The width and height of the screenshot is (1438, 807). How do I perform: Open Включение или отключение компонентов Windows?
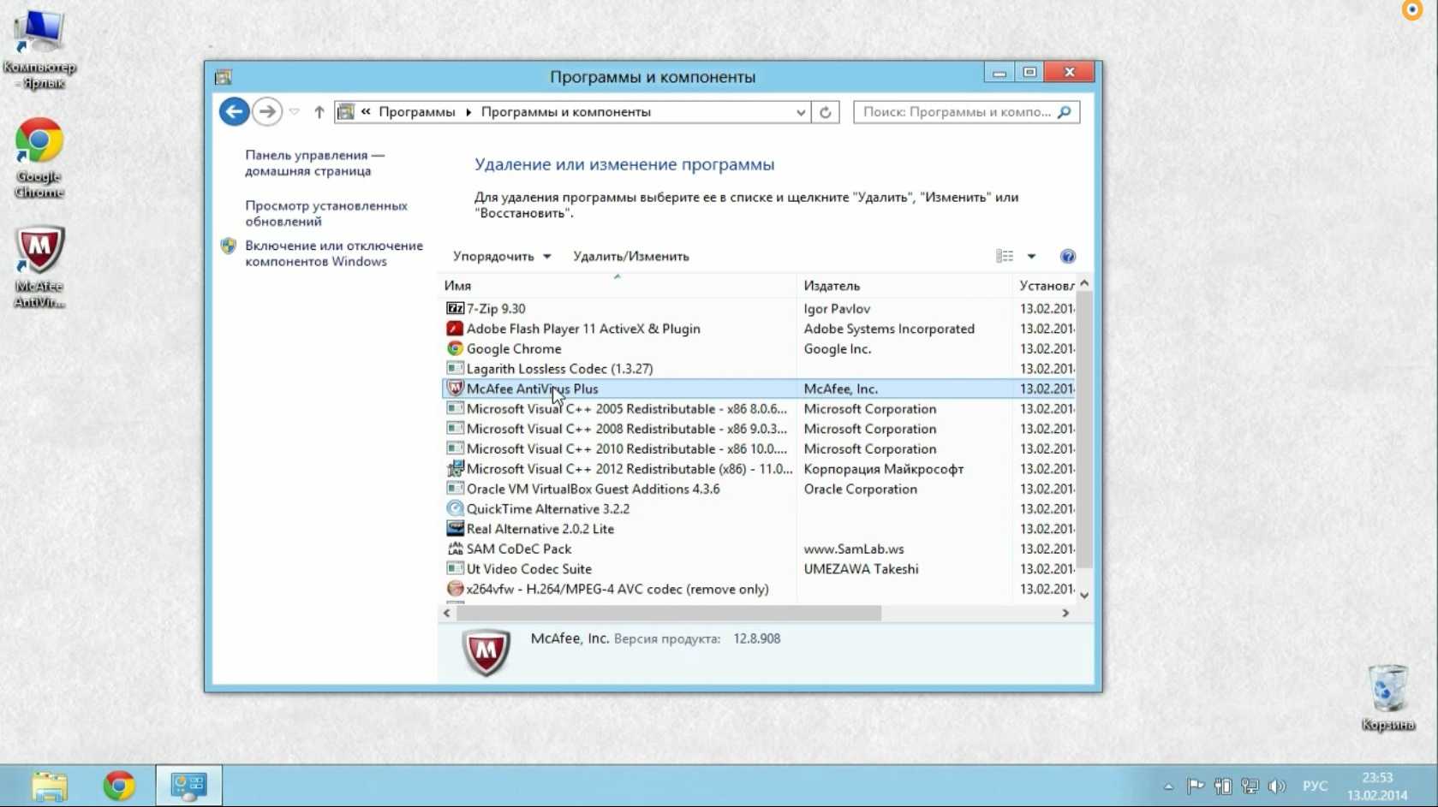[333, 253]
